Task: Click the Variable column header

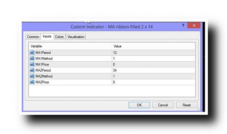Action: (x=70, y=46)
